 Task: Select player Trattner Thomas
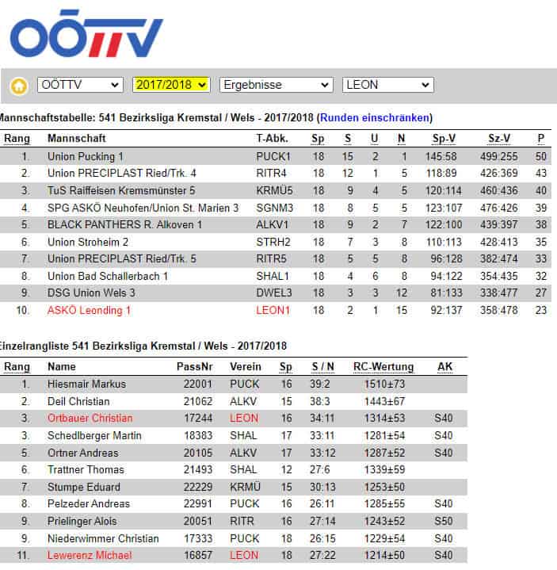tap(86, 470)
